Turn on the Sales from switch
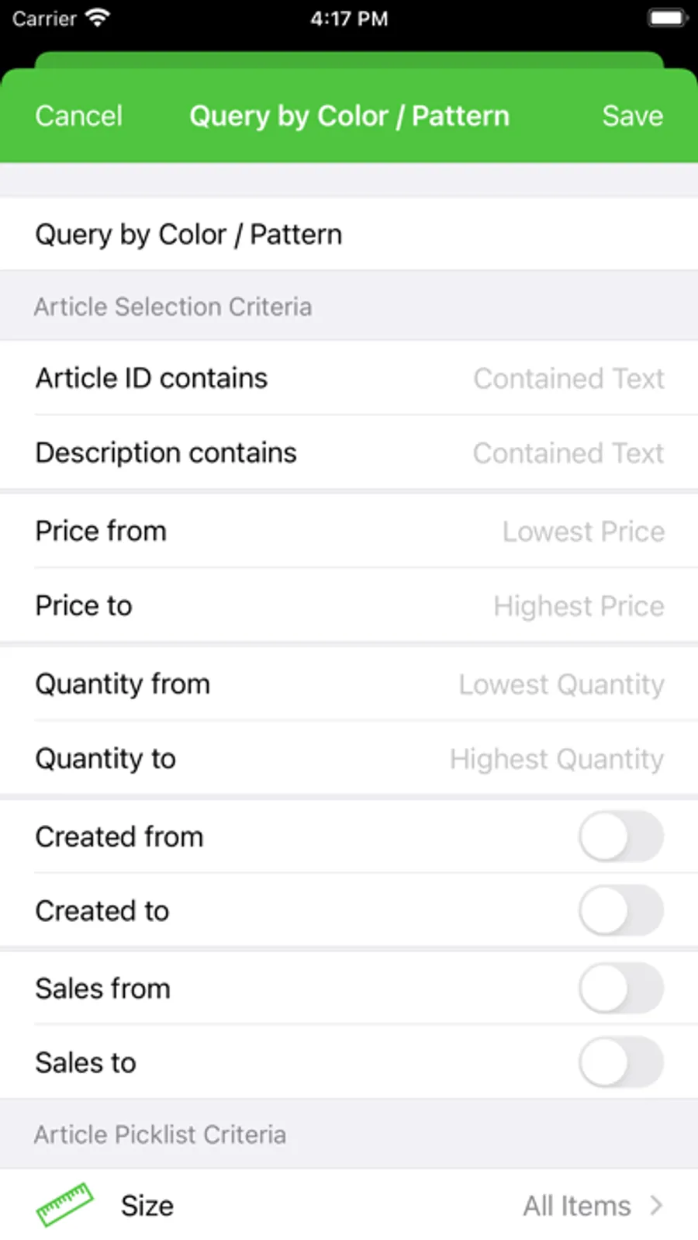The height and width of the screenshot is (1240, 698). tap(620, 988)
